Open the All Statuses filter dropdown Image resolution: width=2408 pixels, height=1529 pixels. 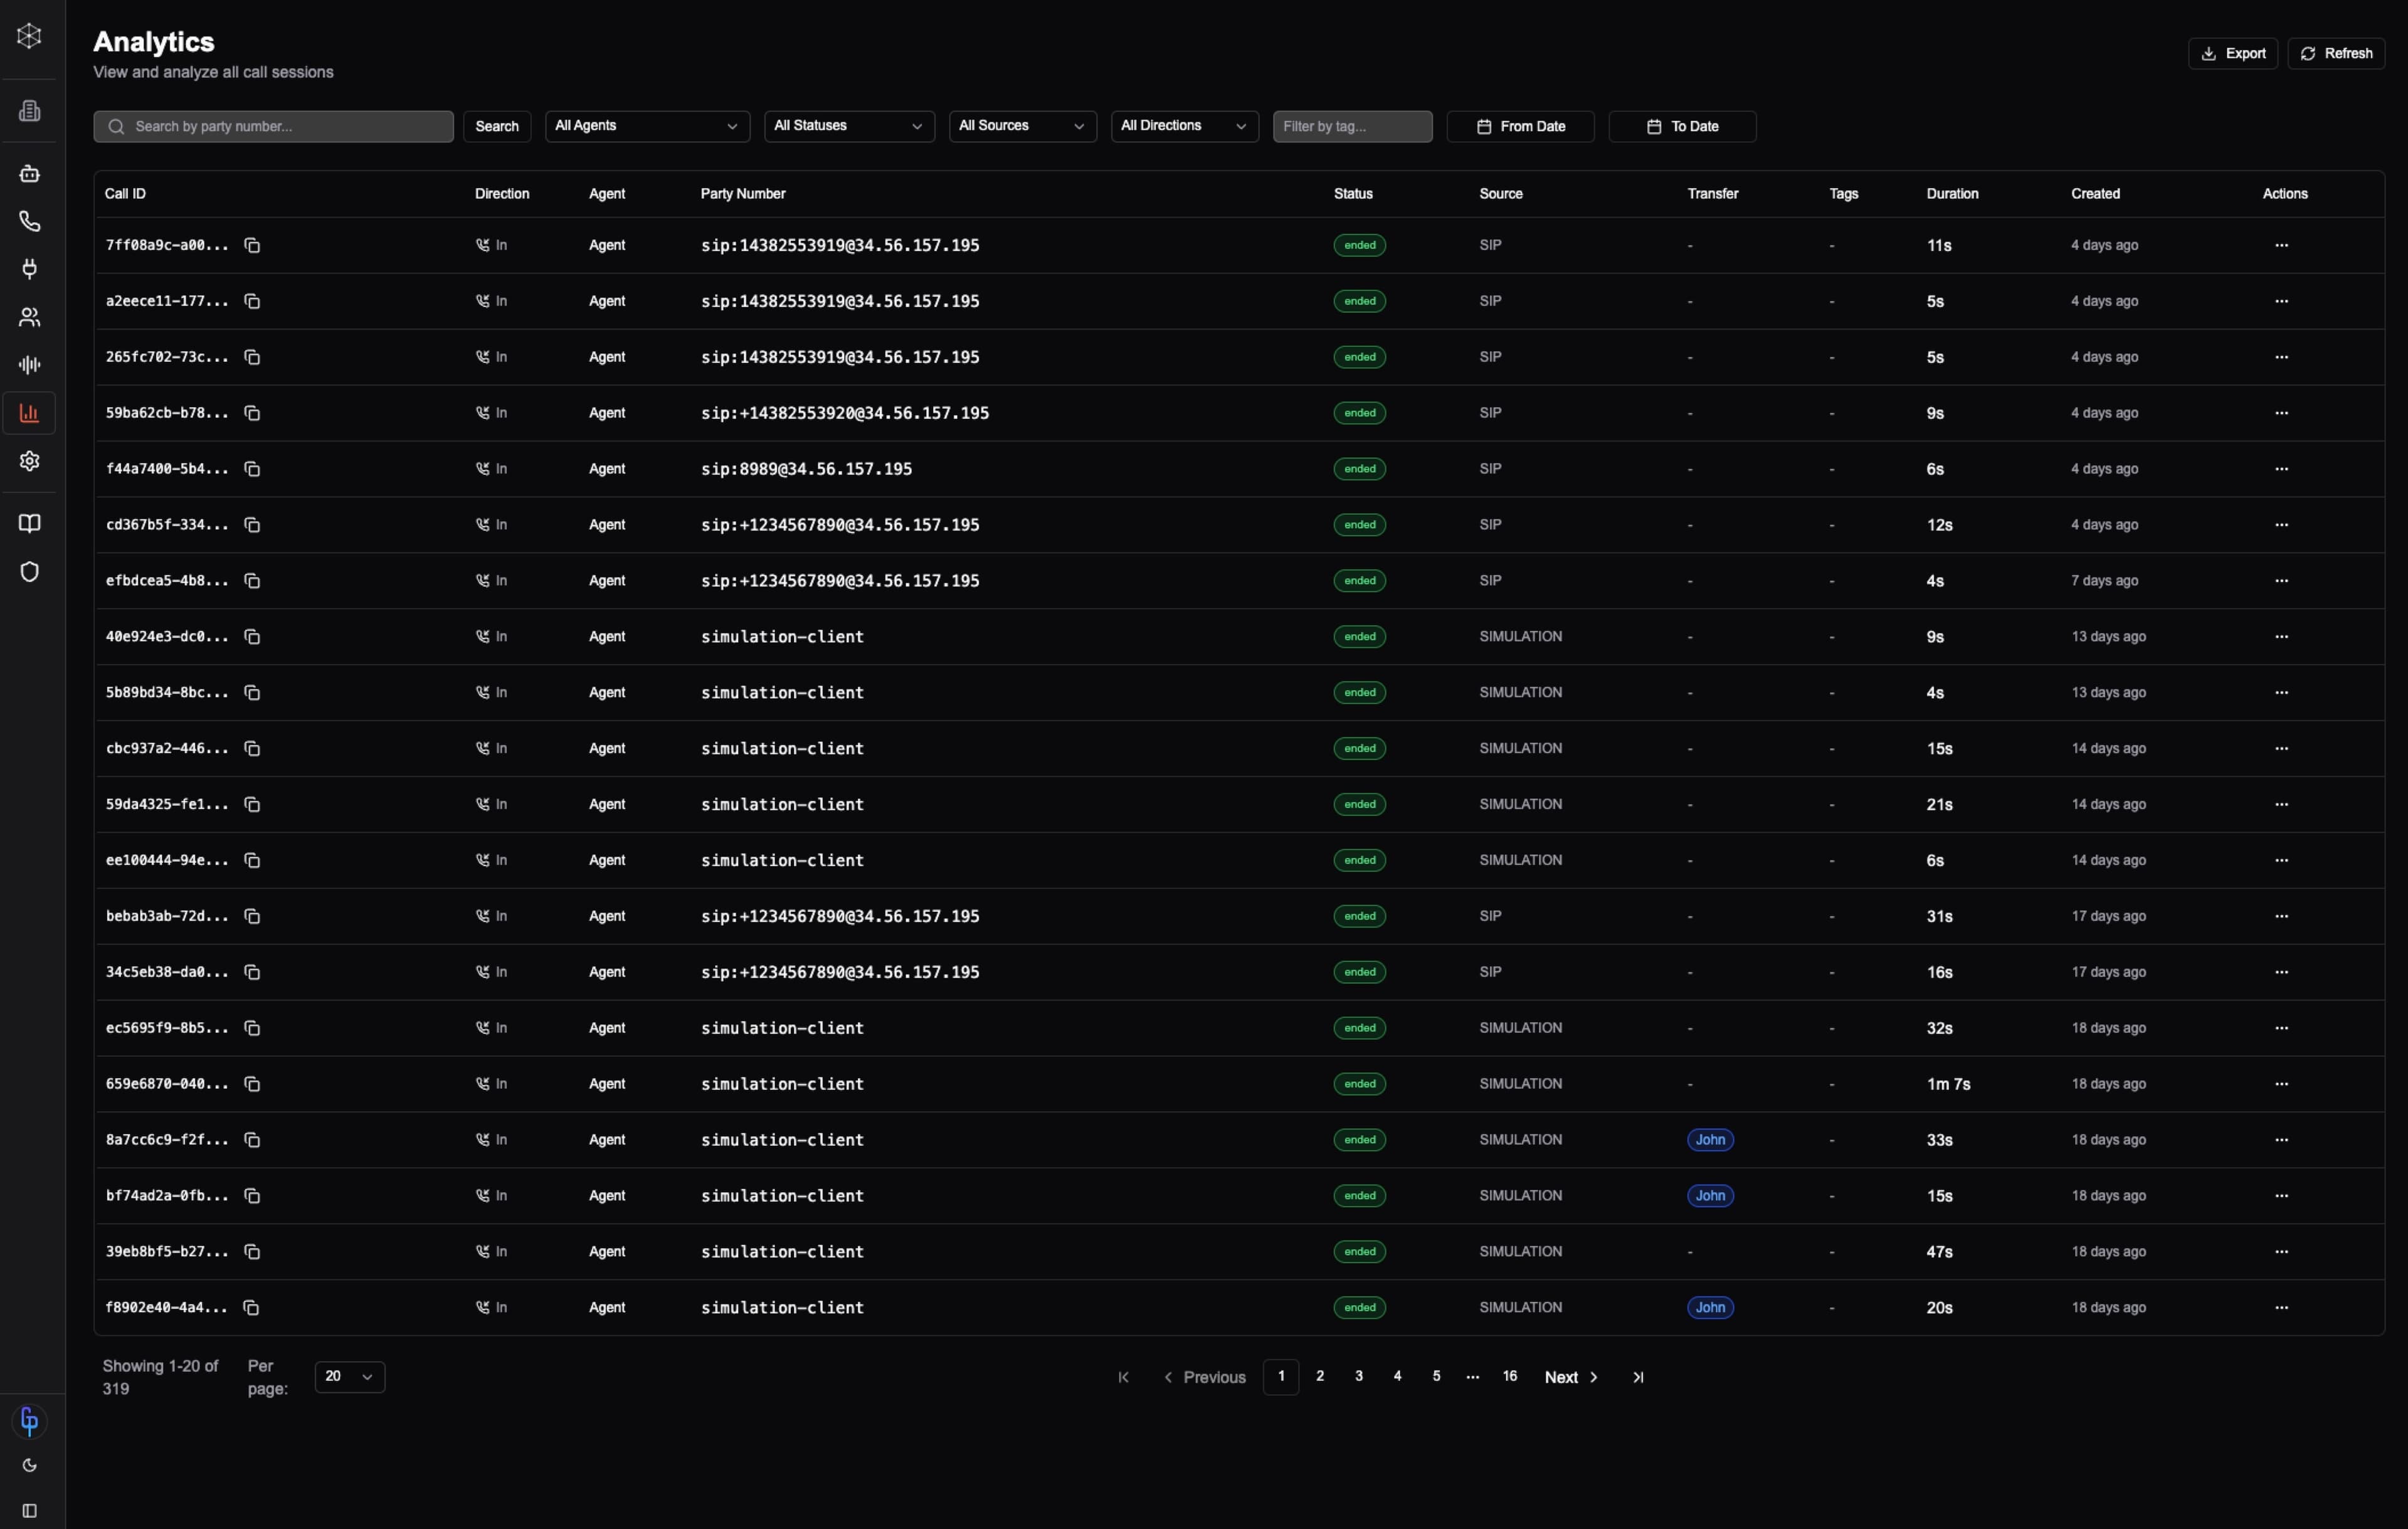point(848,126)
